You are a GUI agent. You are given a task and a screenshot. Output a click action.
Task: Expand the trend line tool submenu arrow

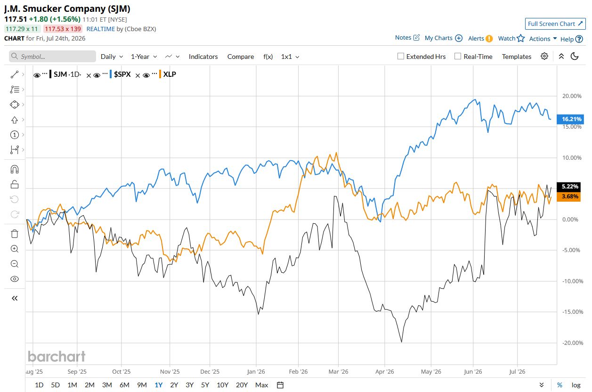23,74
